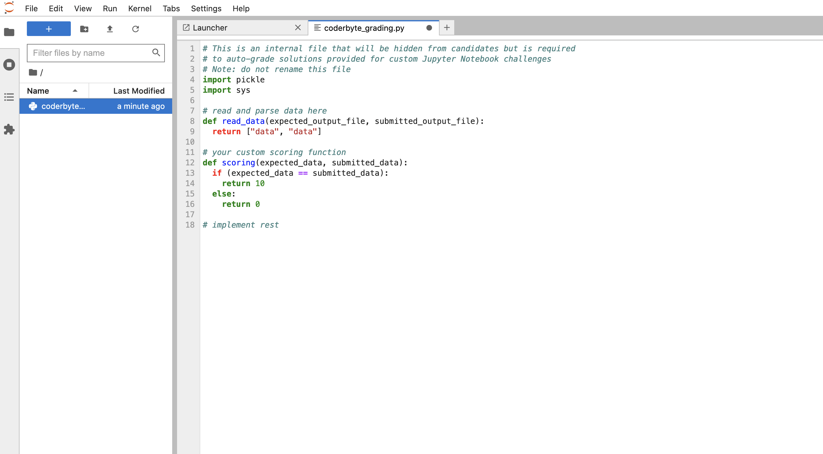Create a new folder in the file browser

[84, 29]
